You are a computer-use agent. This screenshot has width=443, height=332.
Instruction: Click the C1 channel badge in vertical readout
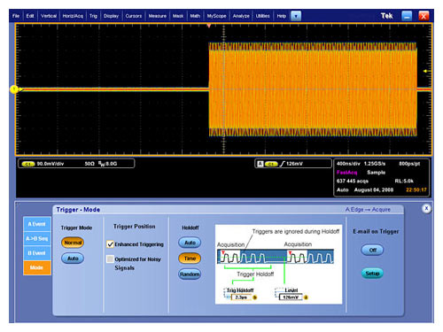point(28,164)
